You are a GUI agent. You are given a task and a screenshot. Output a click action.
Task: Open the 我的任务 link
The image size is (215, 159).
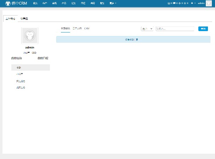coord(17,58)
